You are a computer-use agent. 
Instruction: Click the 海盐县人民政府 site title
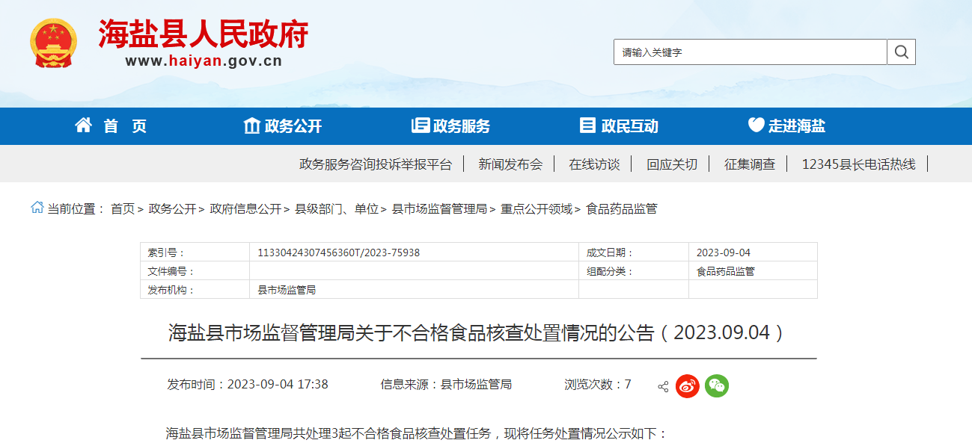[x=204, y=34]
